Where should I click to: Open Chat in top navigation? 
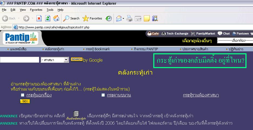[224, 34]
